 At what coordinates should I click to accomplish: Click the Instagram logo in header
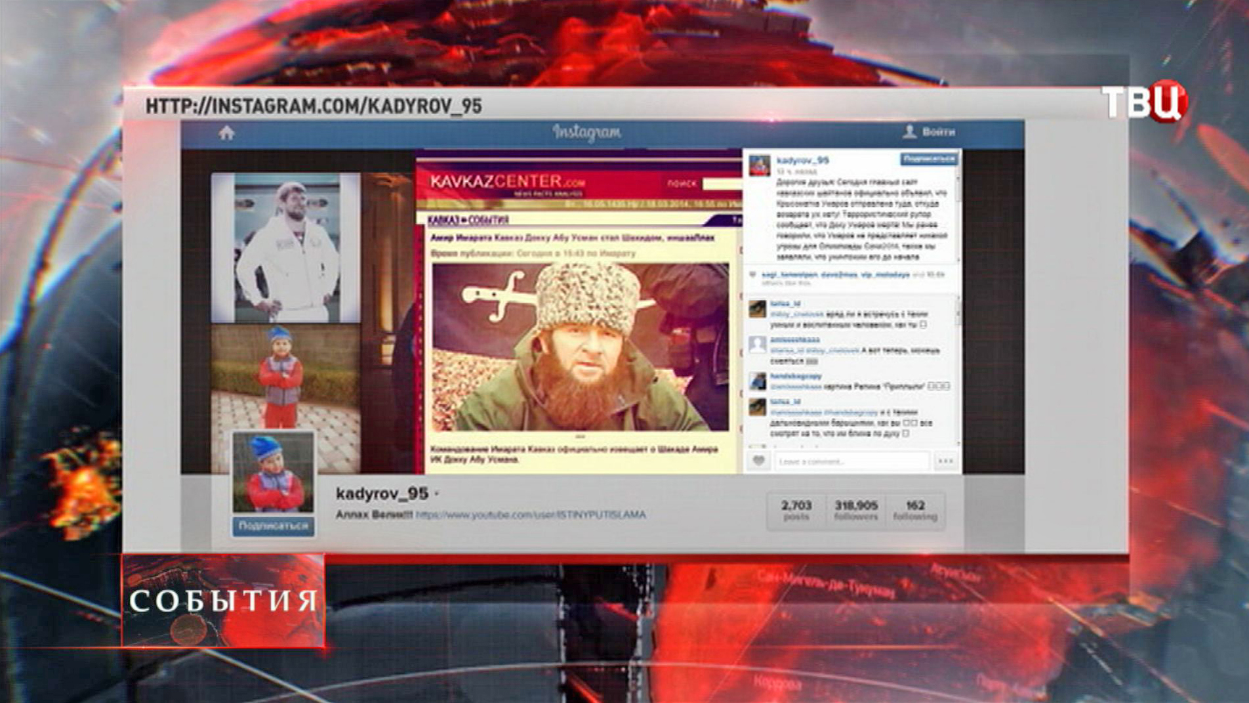pyautogui.click(x=586, y=133)
